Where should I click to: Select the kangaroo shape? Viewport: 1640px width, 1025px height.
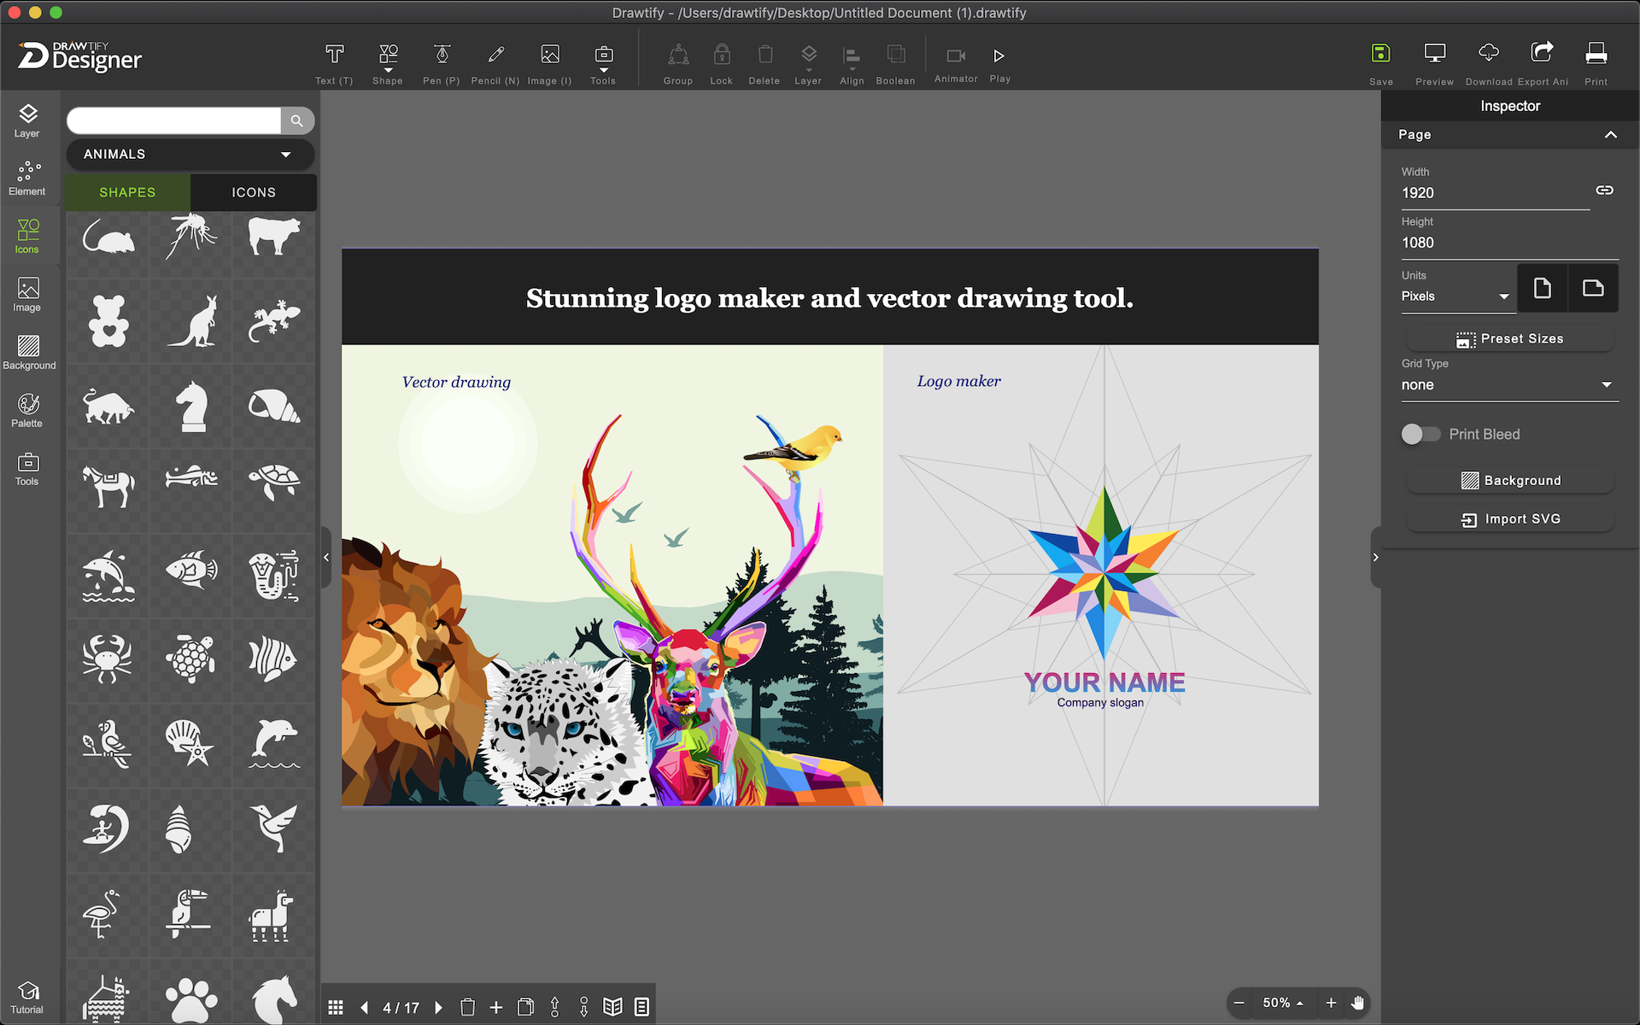point(192,321)
